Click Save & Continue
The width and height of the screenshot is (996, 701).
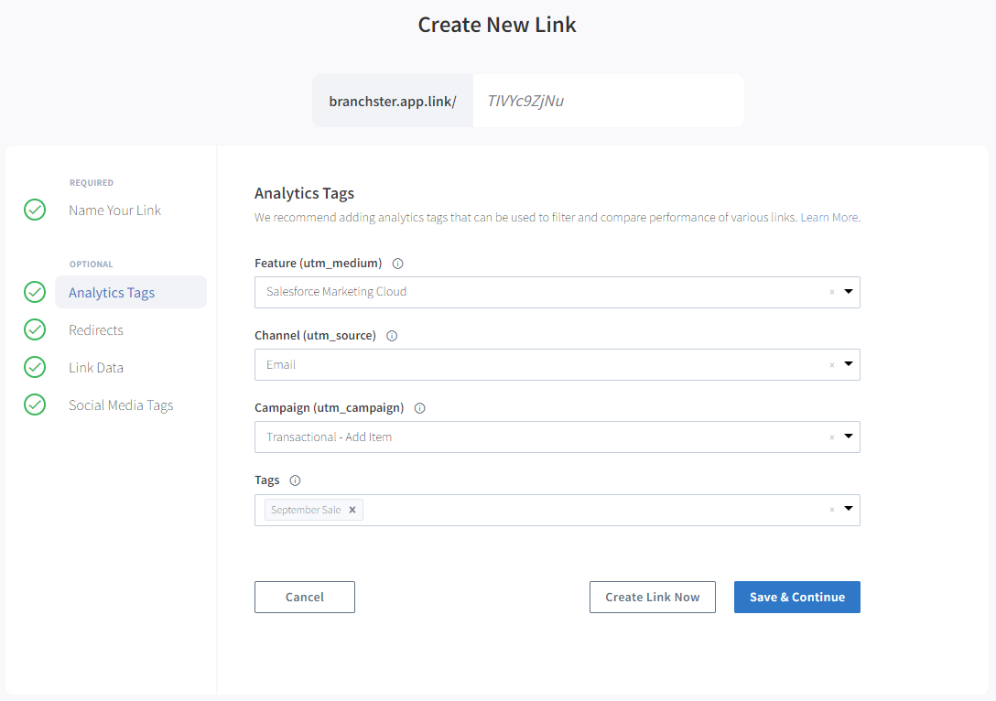pyautogui.click(x=797, y=597)
